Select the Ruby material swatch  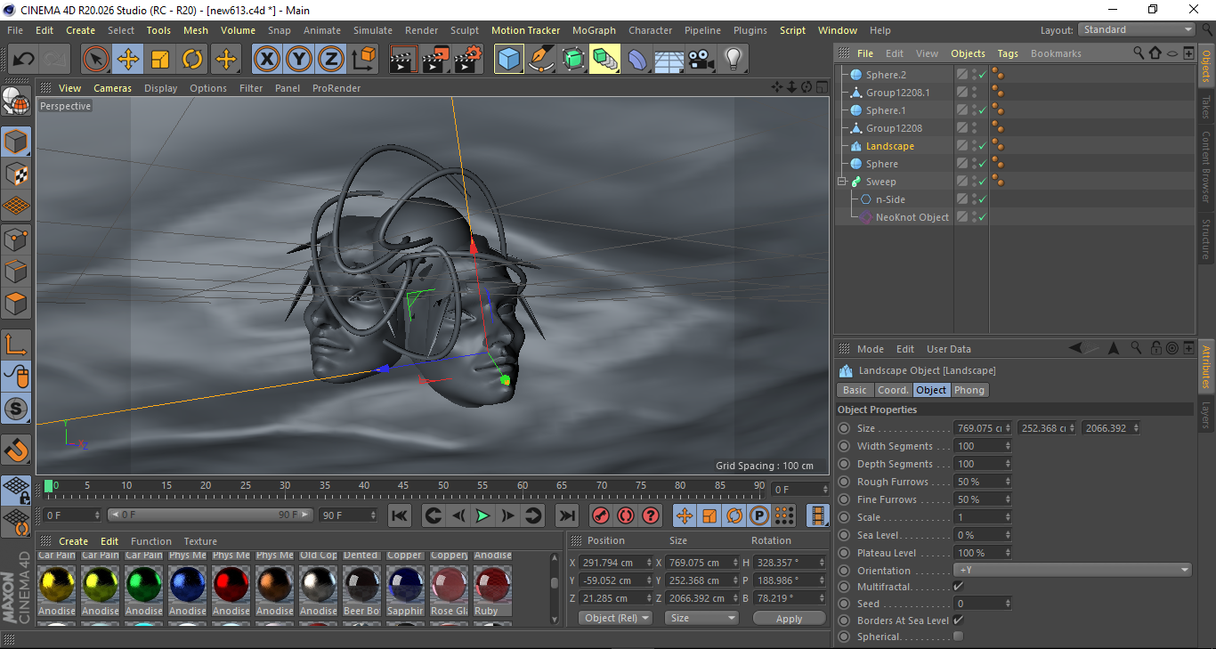tap(492, 586)
